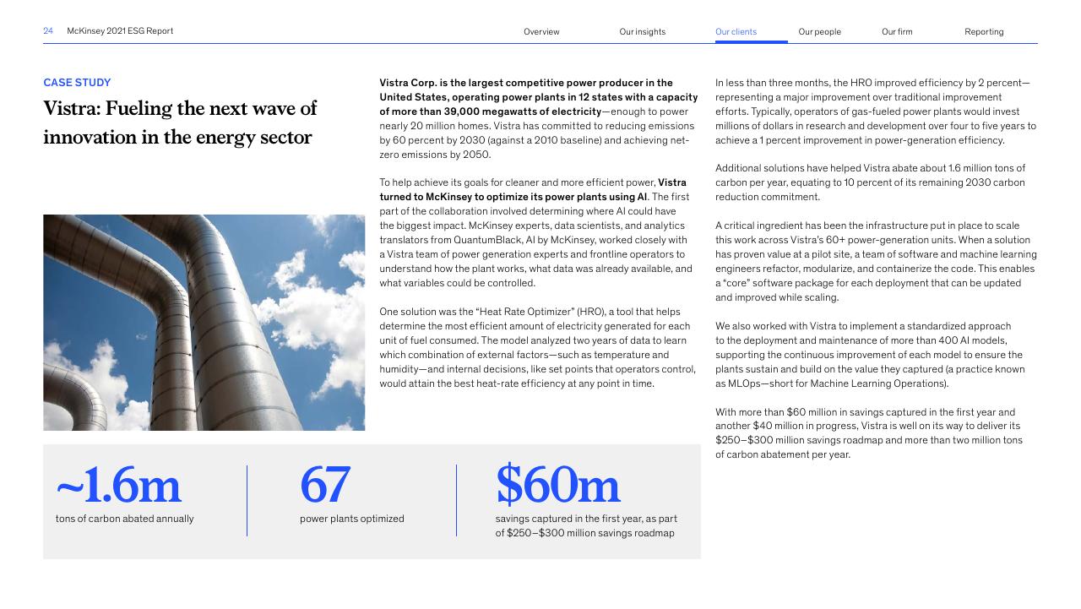Click the McKinsey 2021 ESG Report header
The image size is (1081, 609).
pyautogui.click(x=120, y=31)
